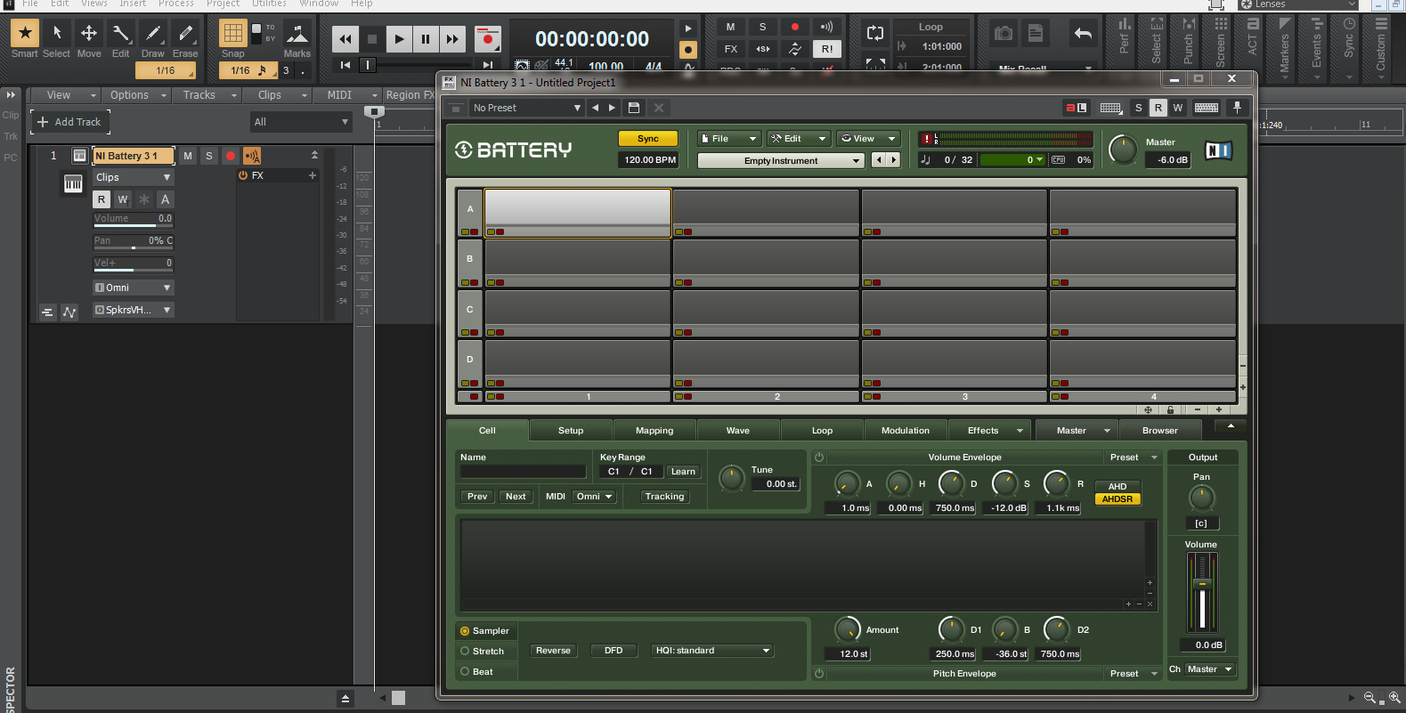Switch to the Loop tab
1406x713 pixels.
822,431
